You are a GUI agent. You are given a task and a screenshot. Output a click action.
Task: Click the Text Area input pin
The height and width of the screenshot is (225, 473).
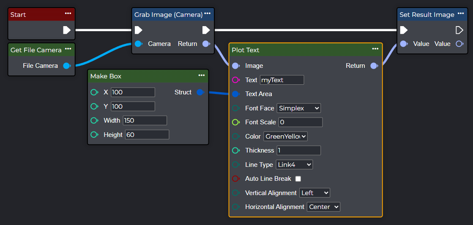(235, 94)
